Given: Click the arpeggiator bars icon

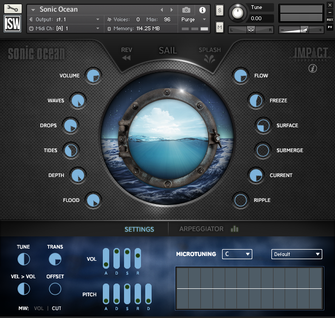Looking at the screenshot, I should pos(234,229).
